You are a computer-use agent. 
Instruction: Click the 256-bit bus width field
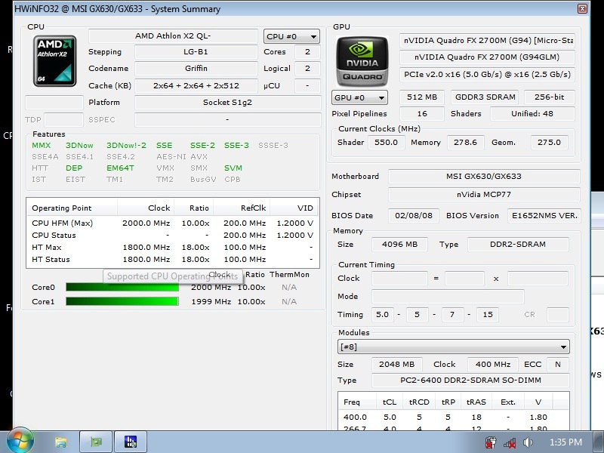550,97
